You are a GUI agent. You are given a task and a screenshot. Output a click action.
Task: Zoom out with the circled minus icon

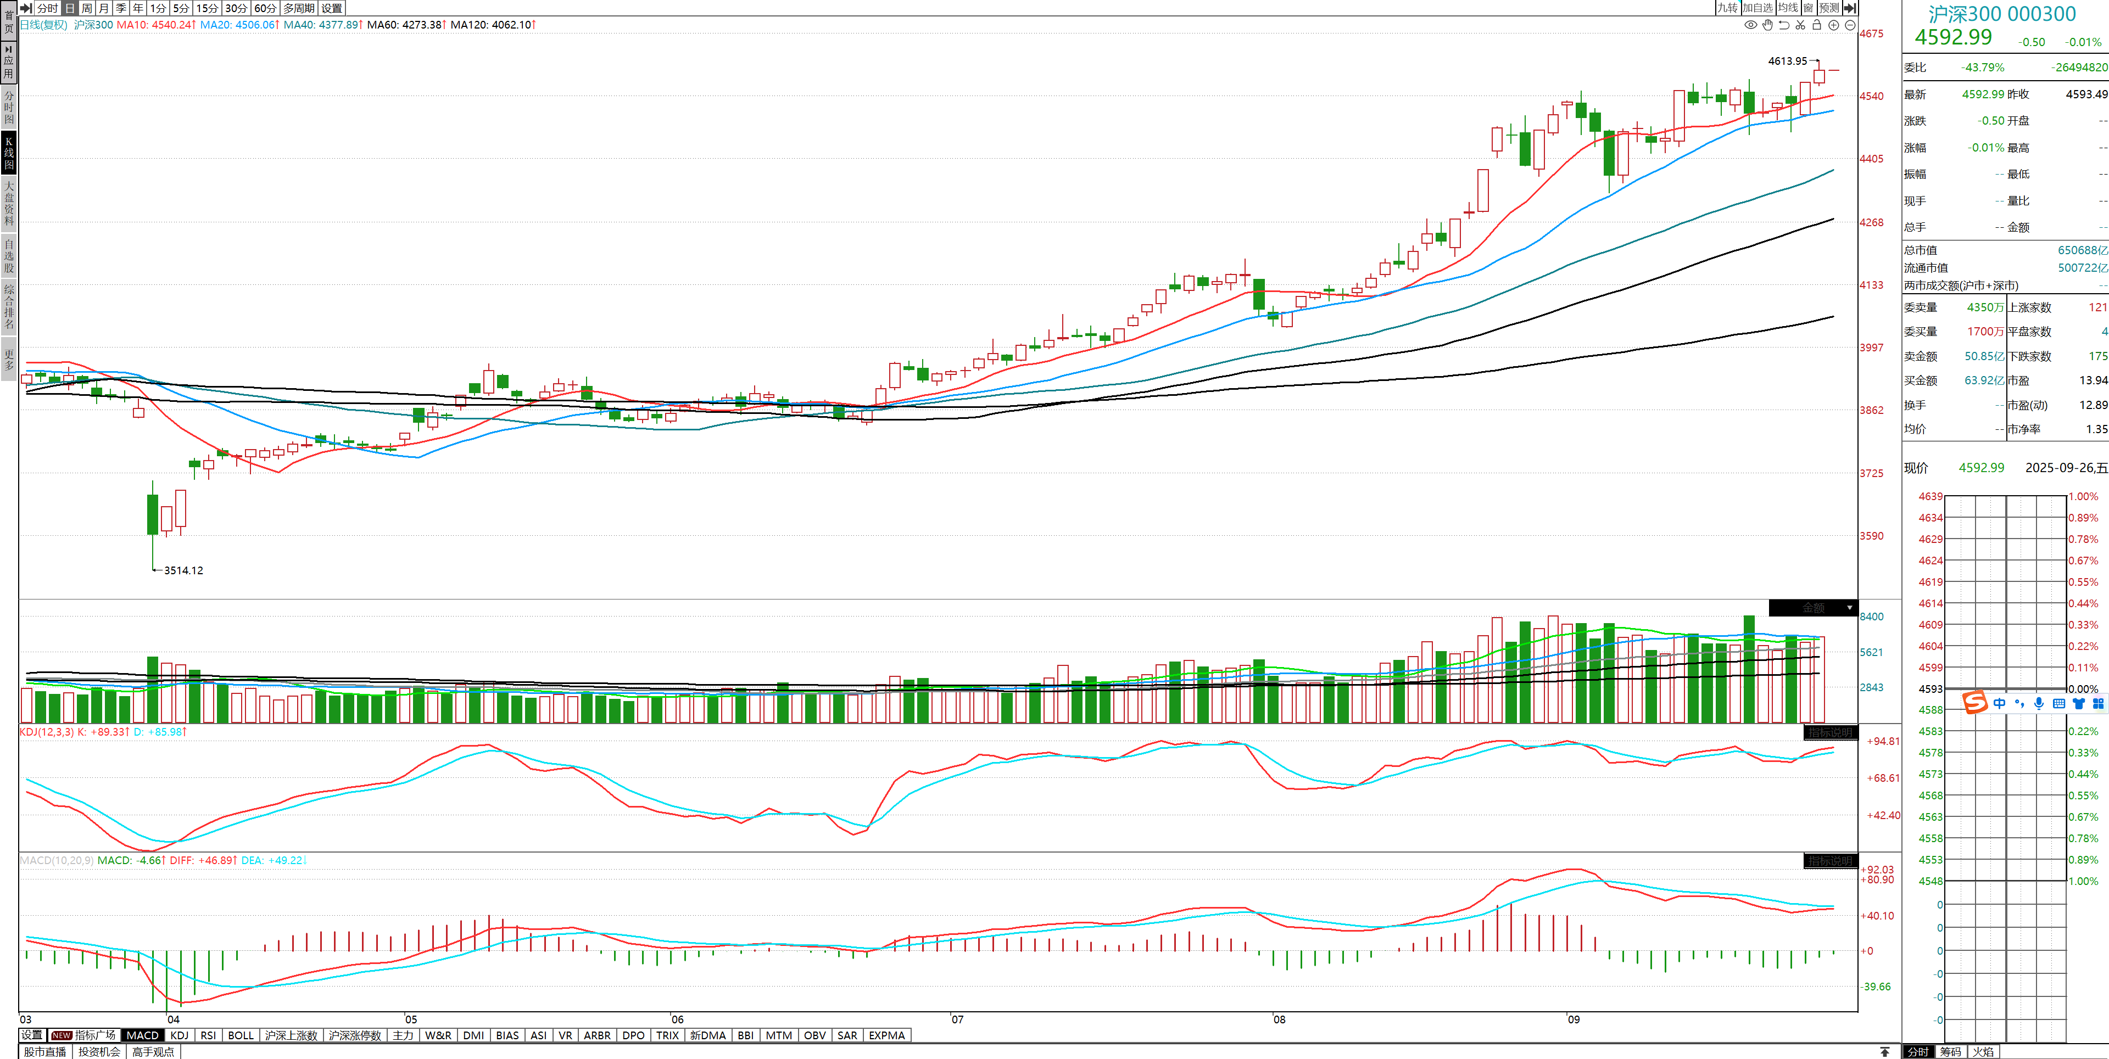1850,25
